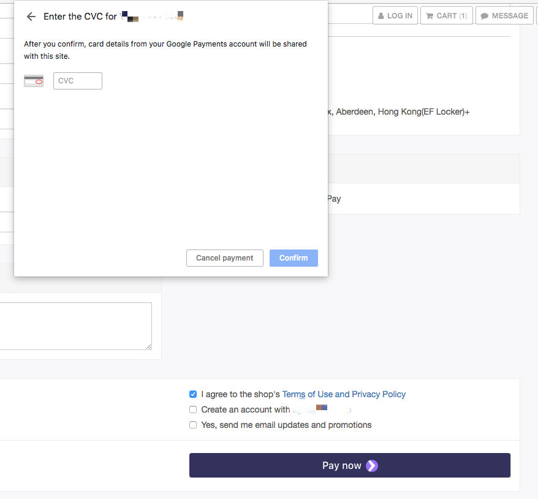This screenshot has width=538, height=499.
Task: Open Terms of Use and Privacy Policy link
Action: click(344, 394)
